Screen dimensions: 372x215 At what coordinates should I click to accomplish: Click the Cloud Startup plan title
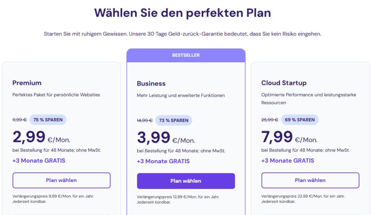pos(284,83)
